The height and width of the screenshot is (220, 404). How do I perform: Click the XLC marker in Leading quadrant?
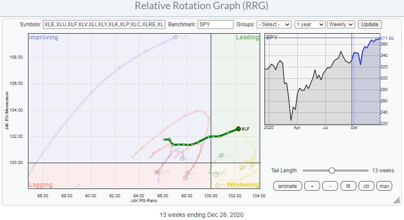pos(221,155)
